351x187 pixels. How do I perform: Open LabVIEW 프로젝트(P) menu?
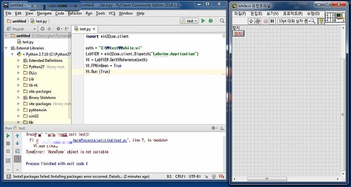pyautogui.click(x=292, y=14)
